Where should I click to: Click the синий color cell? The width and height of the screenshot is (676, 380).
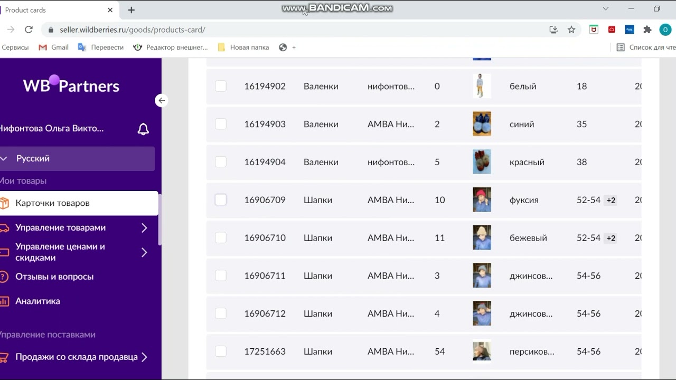522,124
